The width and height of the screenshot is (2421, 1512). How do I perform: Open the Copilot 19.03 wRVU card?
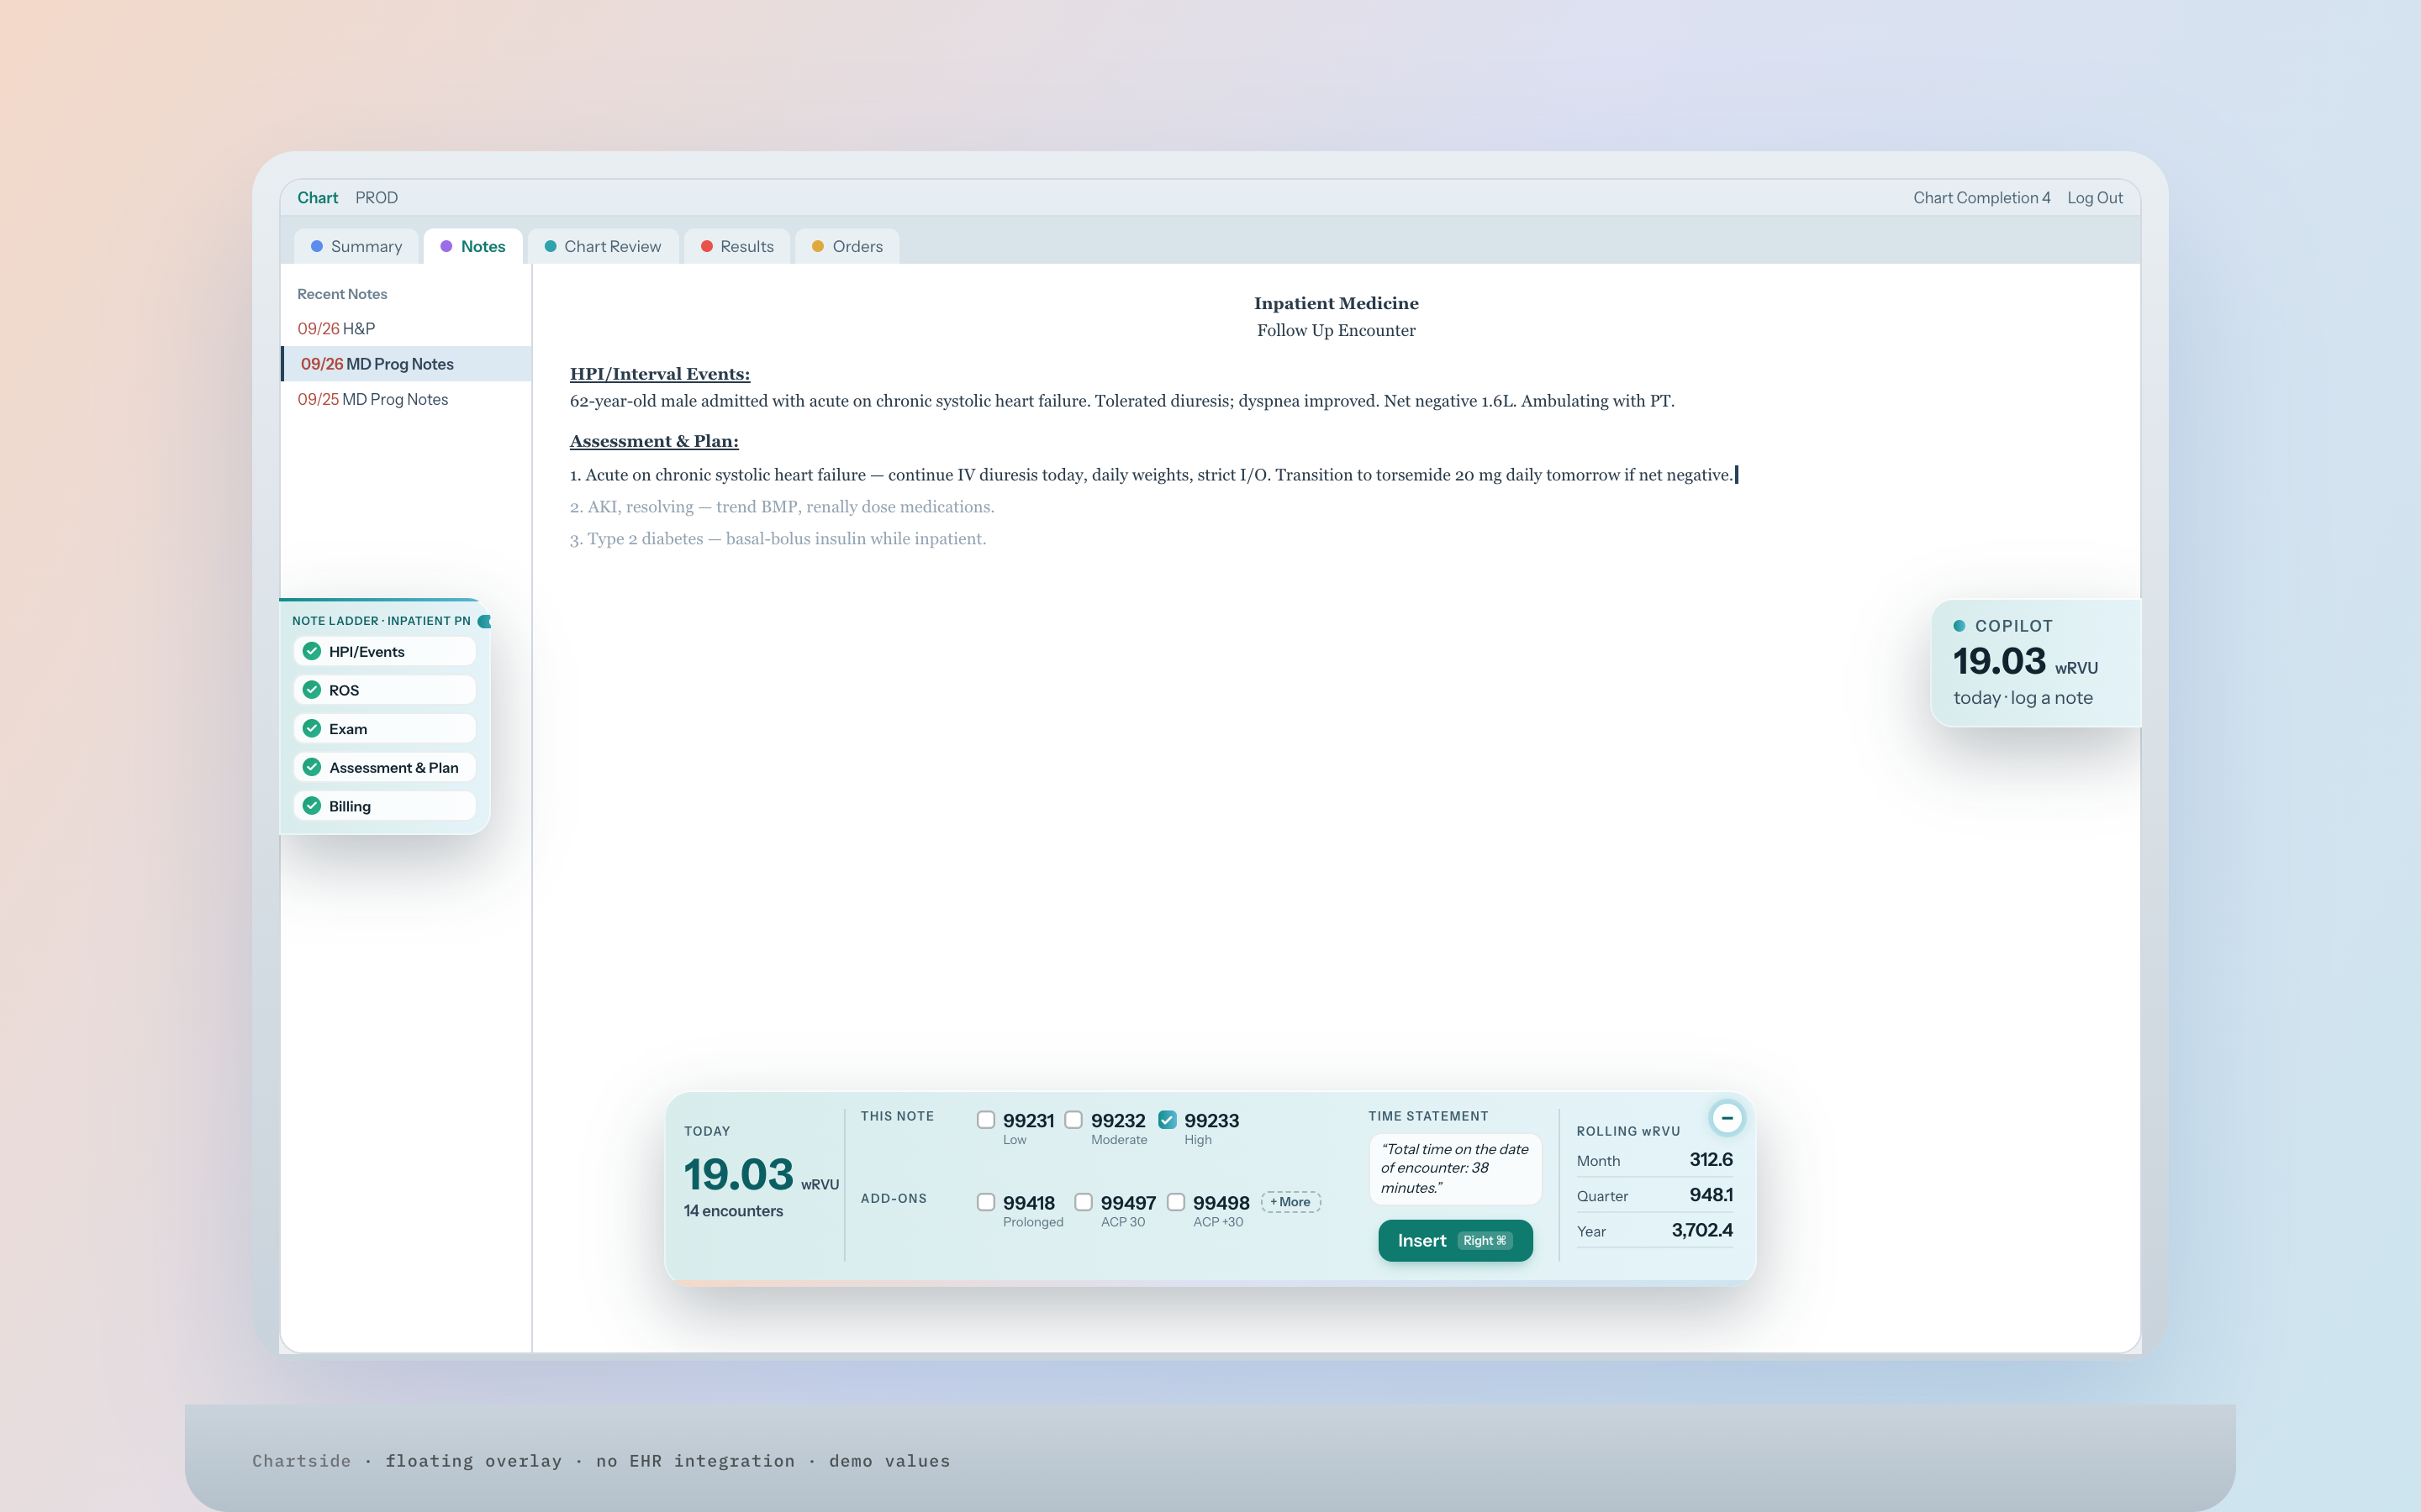(2035, 663)
